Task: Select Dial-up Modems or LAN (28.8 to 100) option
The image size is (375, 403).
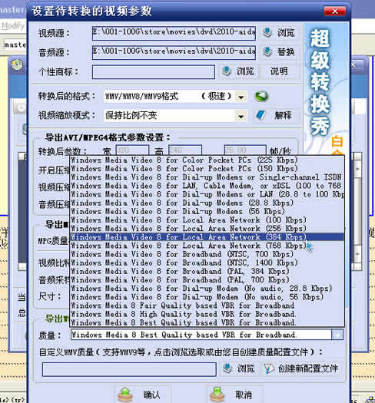Action: point(207,194)
